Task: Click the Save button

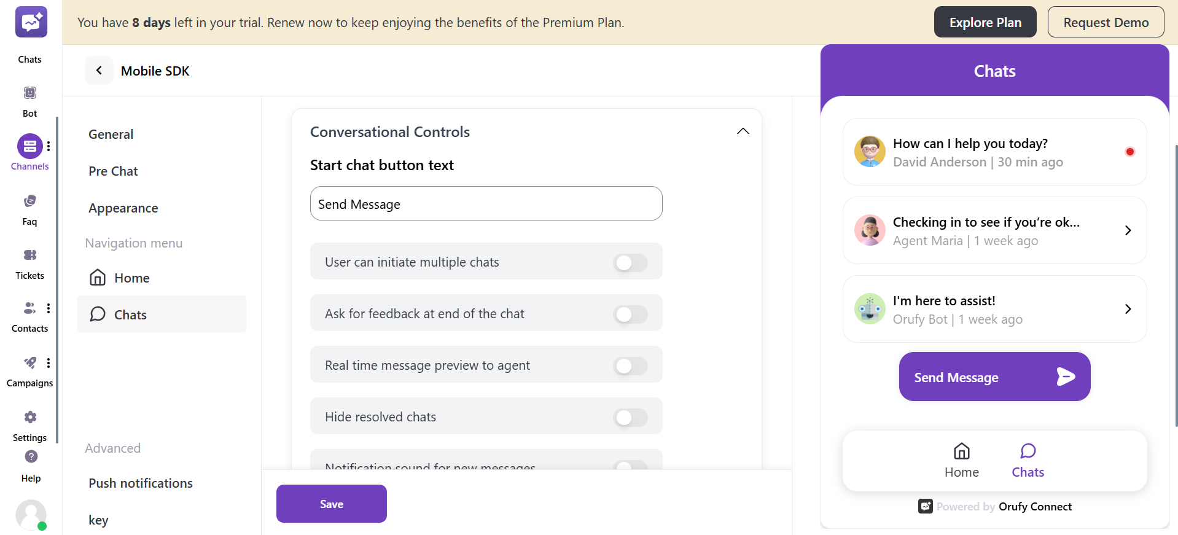Action: pos(331,503)
